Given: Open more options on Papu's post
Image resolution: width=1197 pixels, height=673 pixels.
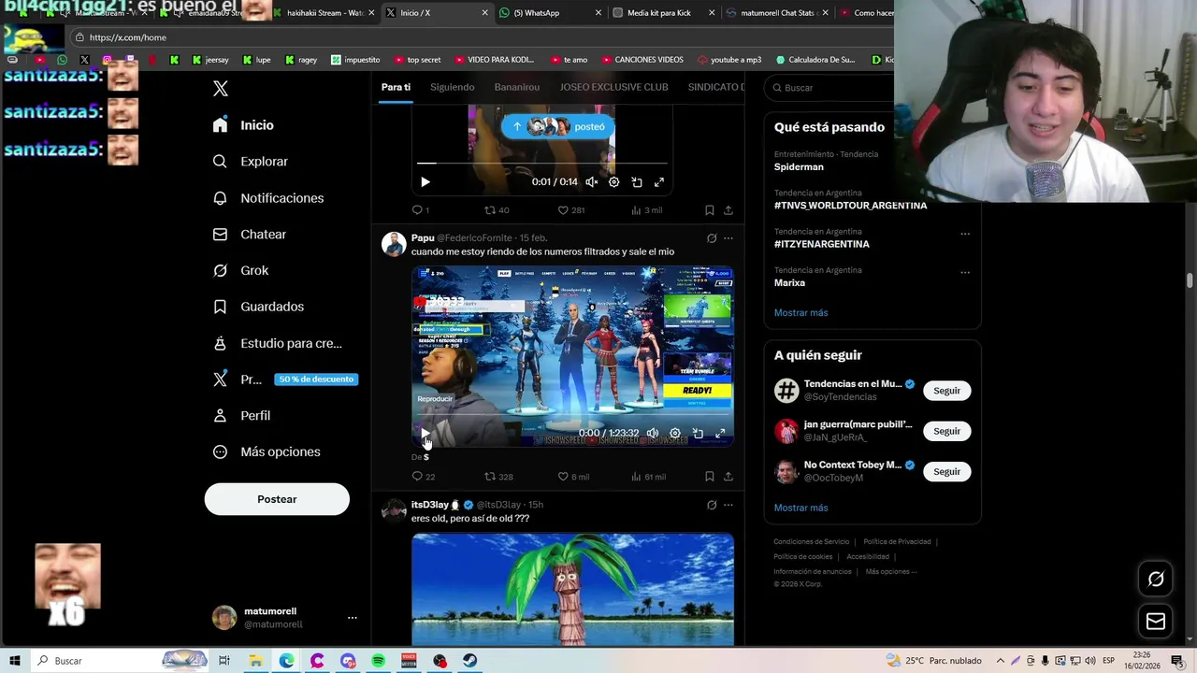Looking at the screenshot, I should (728, 238).
